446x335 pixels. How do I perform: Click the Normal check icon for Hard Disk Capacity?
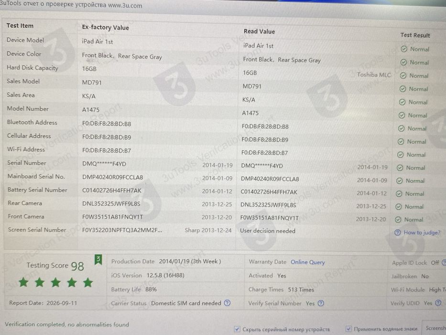403,76
